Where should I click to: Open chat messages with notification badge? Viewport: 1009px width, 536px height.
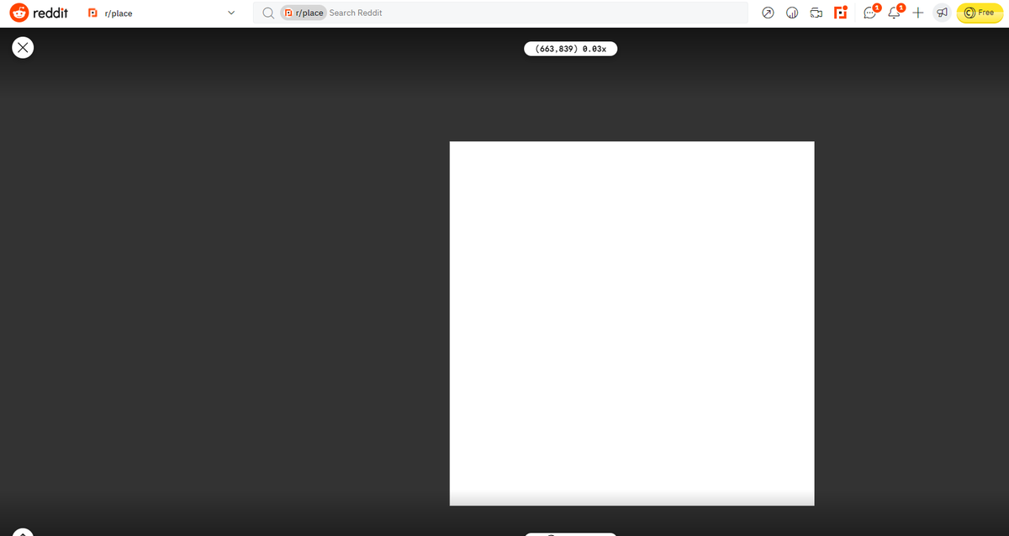tap(871, 13)
